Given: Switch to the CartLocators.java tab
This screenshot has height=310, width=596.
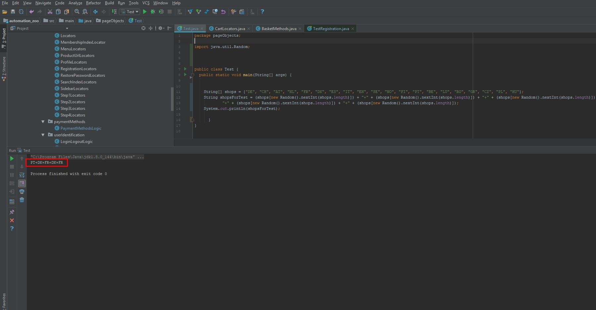Looking at the screenshot, I should tap(230, 28).
